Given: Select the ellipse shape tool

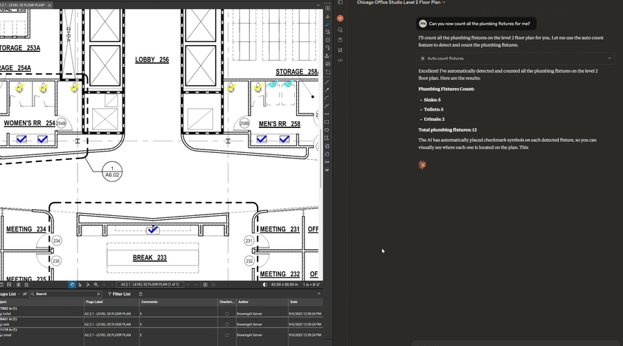Looking at the screenshot, I should [x=327, y=130].
